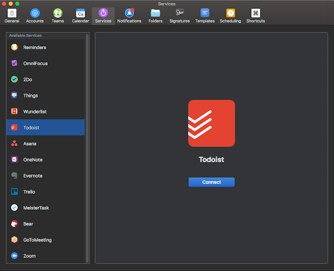This screenshot has height=271, width=334.
Task: Select the Things label
Action: (x=30, y=96)
